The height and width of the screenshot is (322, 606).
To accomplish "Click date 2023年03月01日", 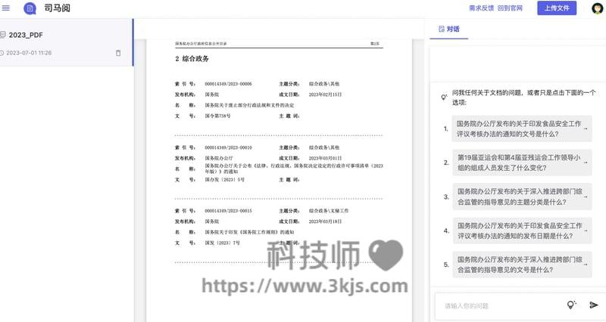I will [x=325, y=158].
